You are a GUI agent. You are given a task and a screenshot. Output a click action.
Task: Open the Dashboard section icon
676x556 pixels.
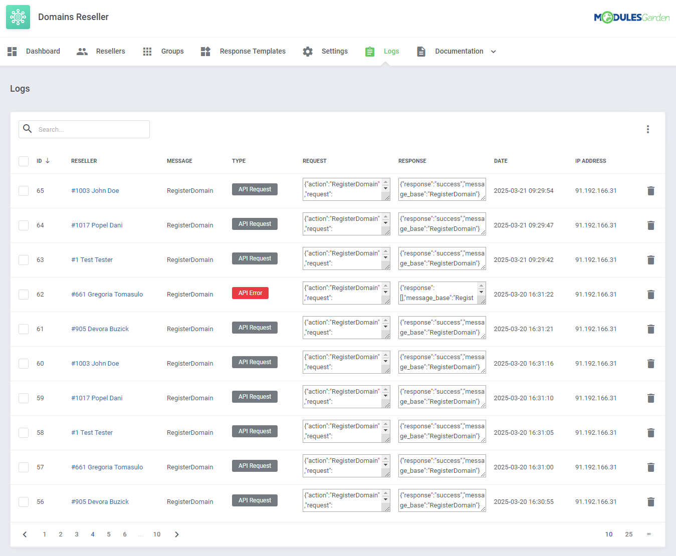pos(12,51)
